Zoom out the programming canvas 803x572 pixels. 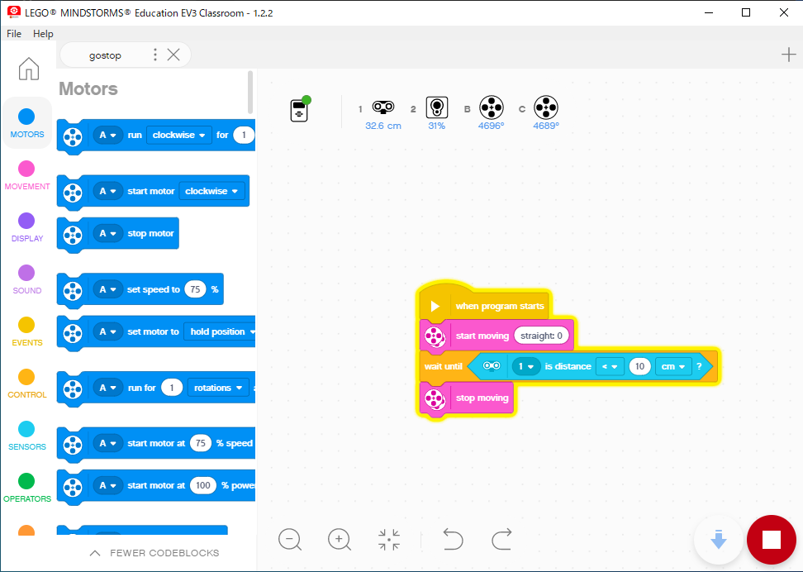tap(290, 540)
